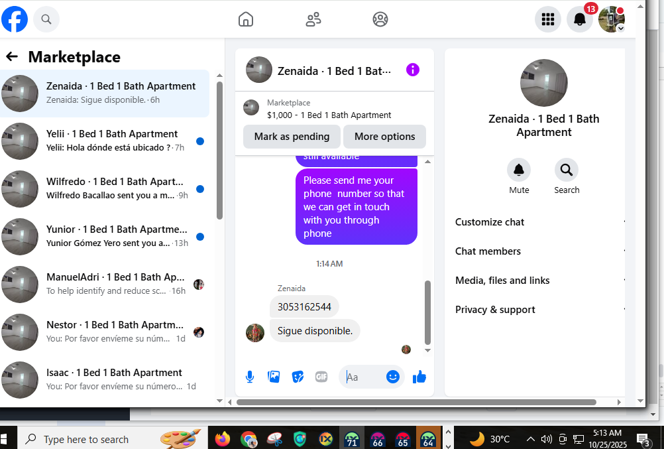
Task: Mute this conversation with bell icon
Action: pyautogui.click(x=519, y=170)
